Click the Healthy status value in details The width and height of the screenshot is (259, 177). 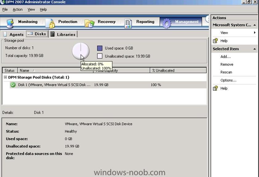[x=71, y=132]
